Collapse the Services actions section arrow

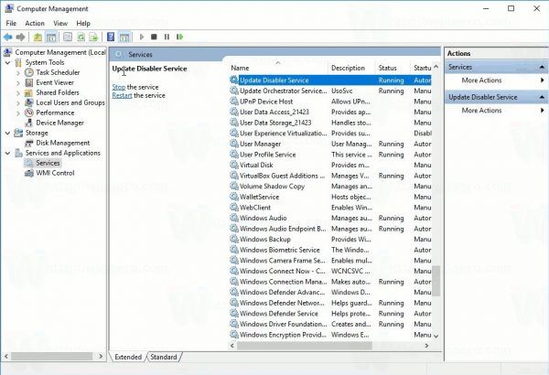tap(542, 67)
